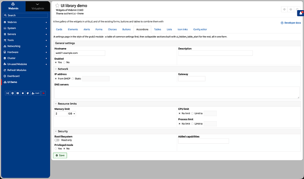The height and width of the screenshot is (179, 304).
Task: Expand Un-used Modules arrow in sidebar
Action: pyautogui.click(x=46, y=64)
